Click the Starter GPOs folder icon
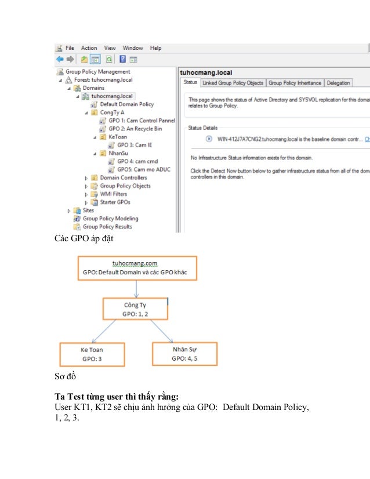Viewport: 370px width, 479px height. (95, 202)
